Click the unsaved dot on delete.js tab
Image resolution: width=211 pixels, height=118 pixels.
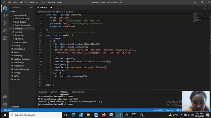click(51, 7)
